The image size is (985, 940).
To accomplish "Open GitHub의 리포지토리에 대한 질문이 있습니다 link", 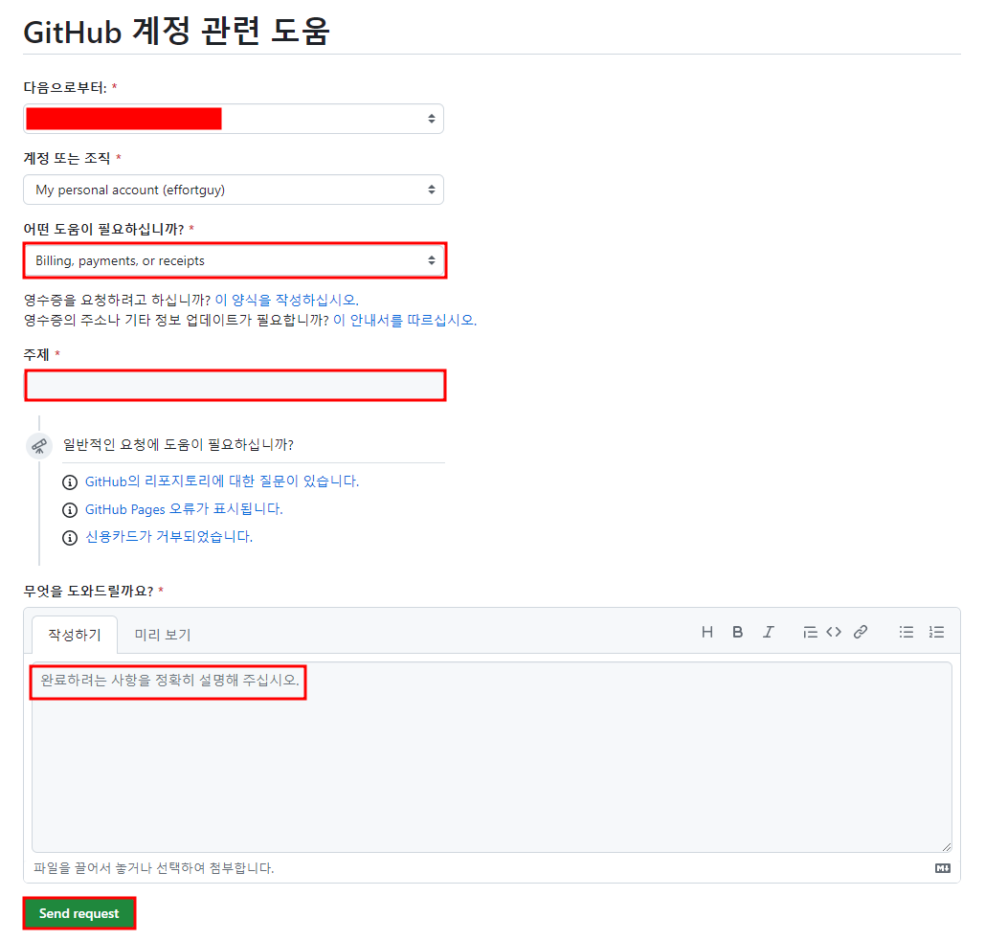I will (x=222, y=481).
